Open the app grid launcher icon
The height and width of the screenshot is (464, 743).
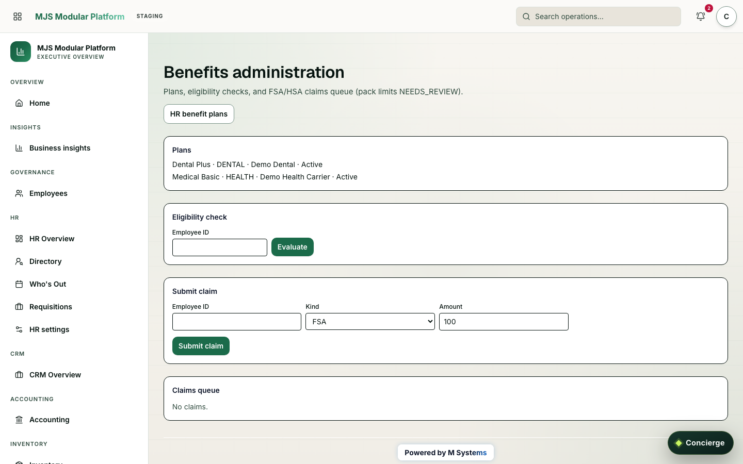pos(18,16)
